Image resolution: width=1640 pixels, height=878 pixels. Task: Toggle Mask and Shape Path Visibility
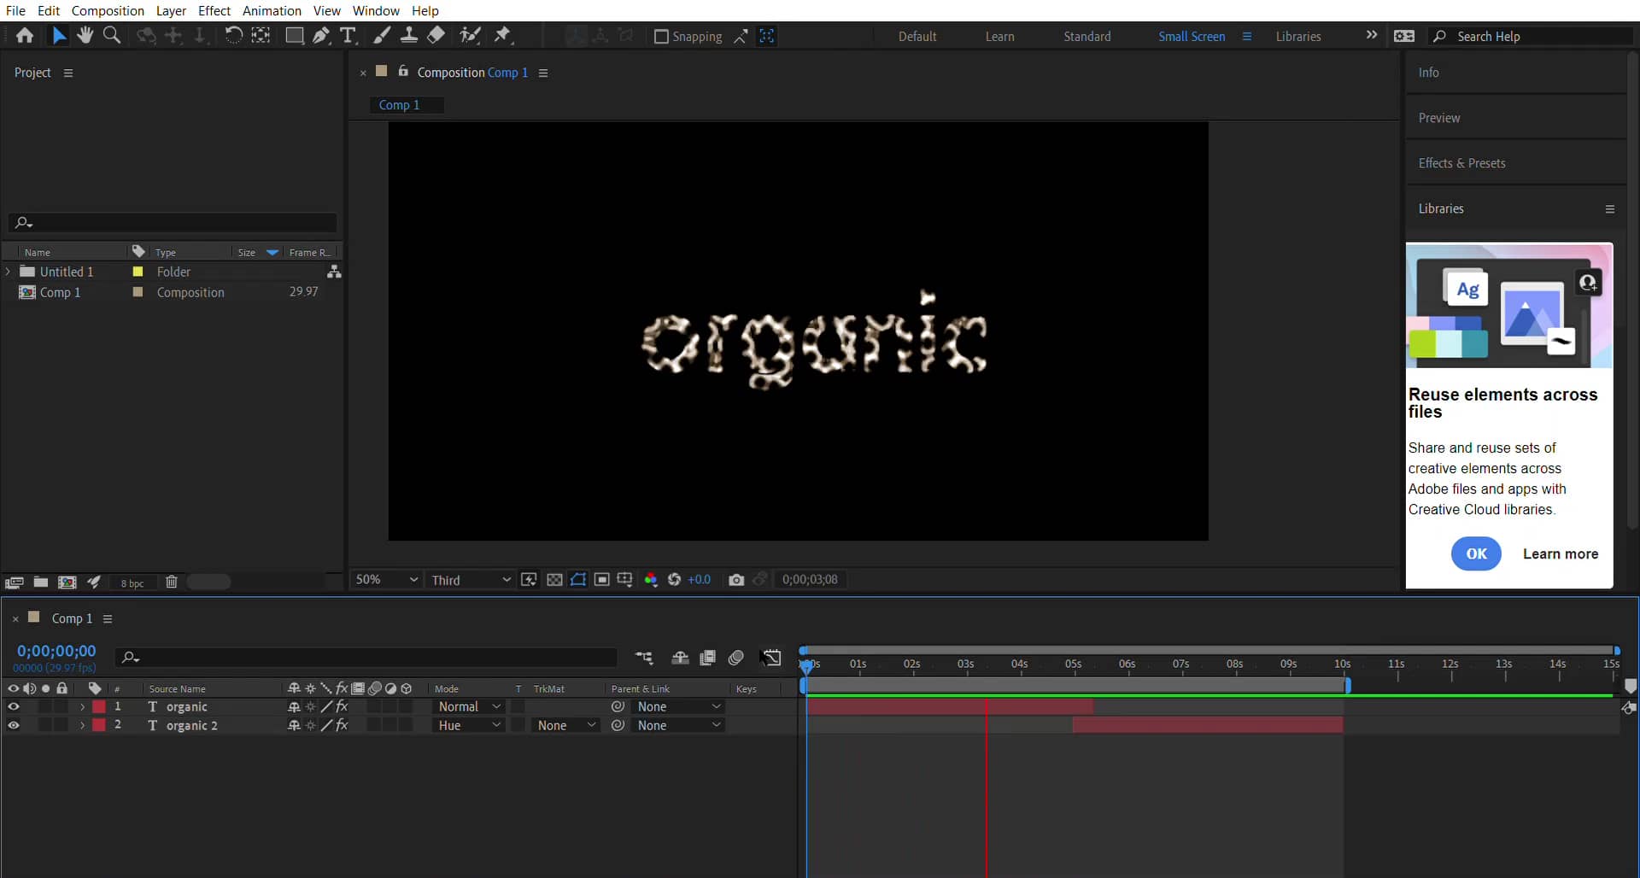578,580
